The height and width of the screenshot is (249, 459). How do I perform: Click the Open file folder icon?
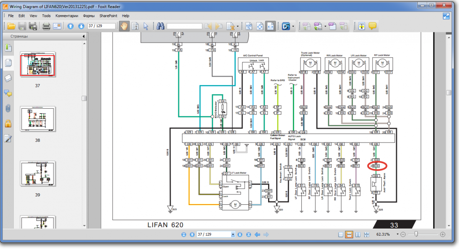(11, 26)
